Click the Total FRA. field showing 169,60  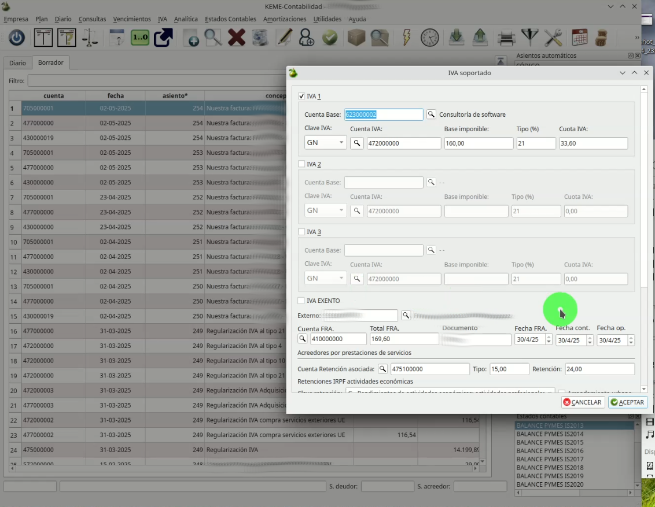[404, 339]
